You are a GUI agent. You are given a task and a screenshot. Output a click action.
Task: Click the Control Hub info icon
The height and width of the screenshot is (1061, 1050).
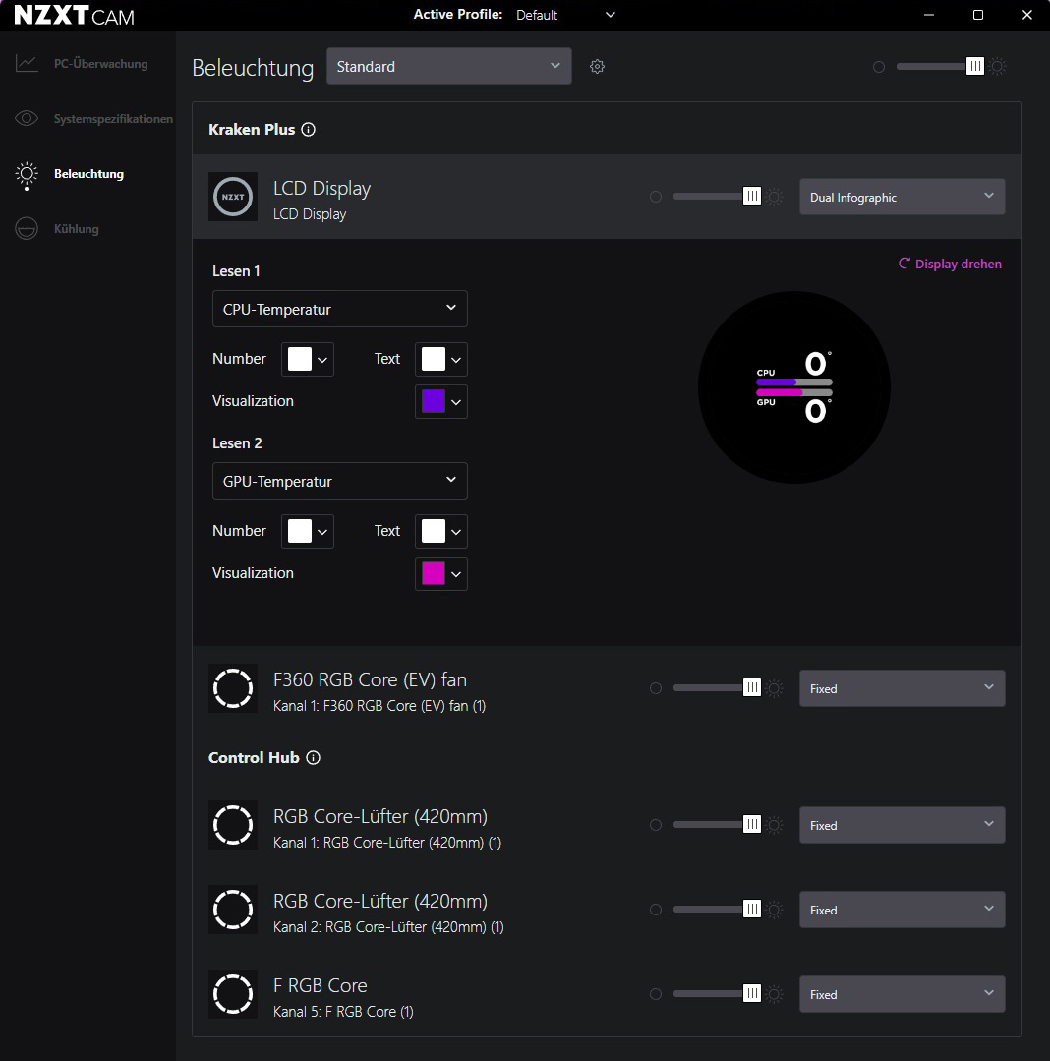click(x=314, y=758)
